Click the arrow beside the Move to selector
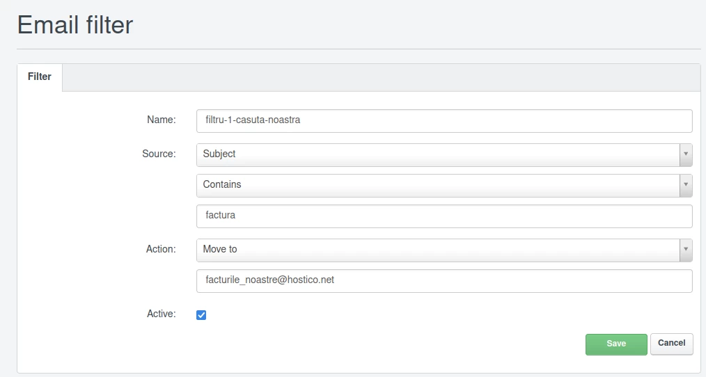Viewport: 706px width, 377px height. [686, 250]
